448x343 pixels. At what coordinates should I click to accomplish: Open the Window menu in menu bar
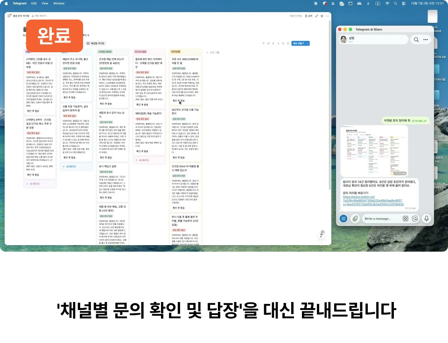point(59,3)
